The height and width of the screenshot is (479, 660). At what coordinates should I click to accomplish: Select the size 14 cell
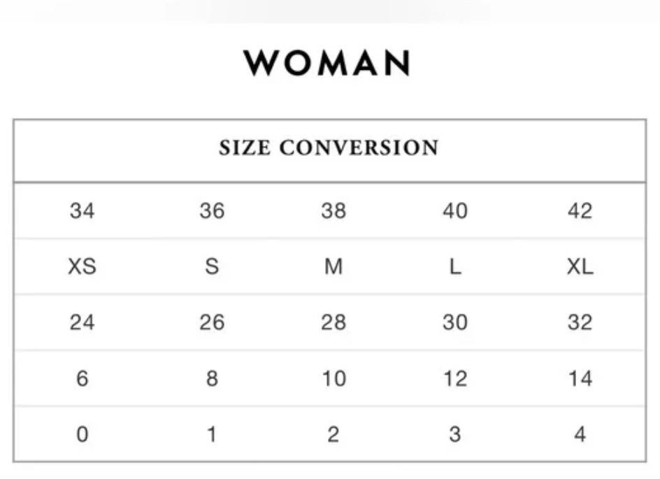(580, 378)
